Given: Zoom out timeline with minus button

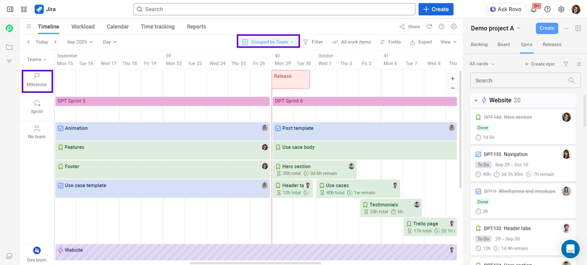Looking at the screenshot, I should coord(452,88).
